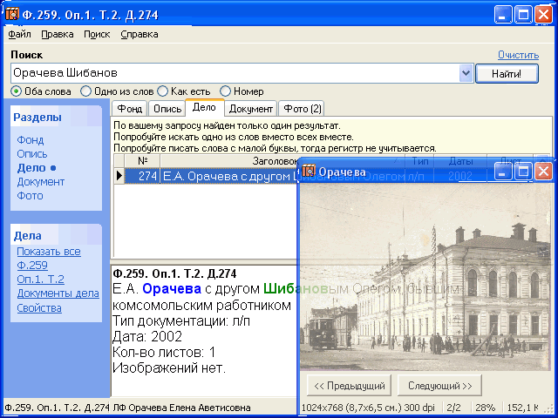558x418 pixels.
Task: Switch to the Документ tab
Action: click(251, 109)
